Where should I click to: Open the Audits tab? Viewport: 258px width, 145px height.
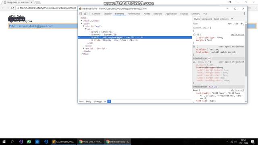point(147,14)
